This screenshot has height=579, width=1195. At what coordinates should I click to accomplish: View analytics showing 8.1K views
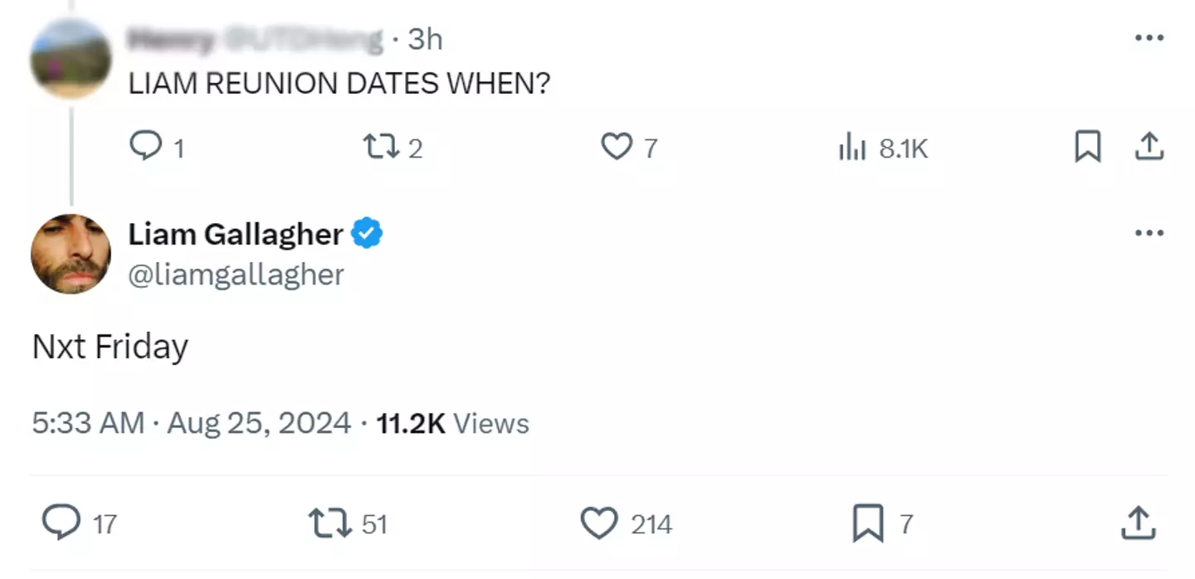point(852,148)
